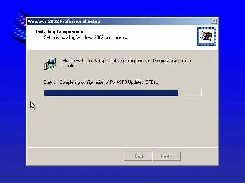Click the empty end of the progress bar
This screenshot has height=183, width=245.
(x=190, y=93)
